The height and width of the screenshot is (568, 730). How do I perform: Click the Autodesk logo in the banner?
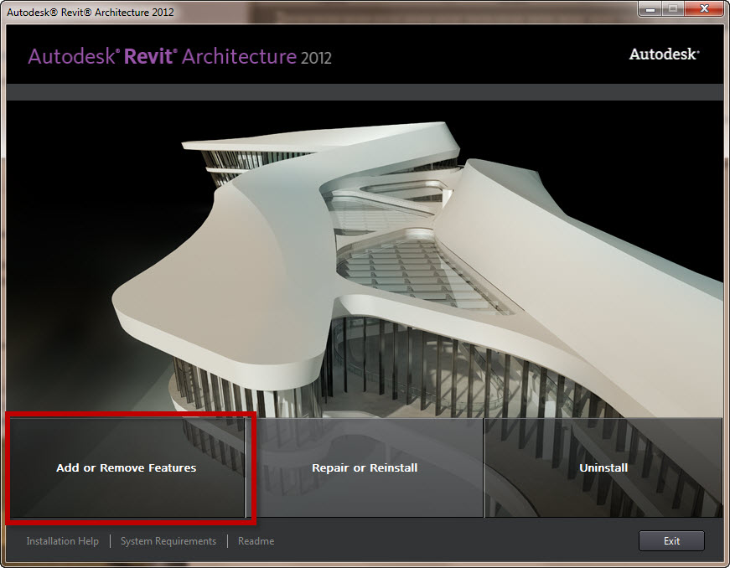[x=663, y=54]
